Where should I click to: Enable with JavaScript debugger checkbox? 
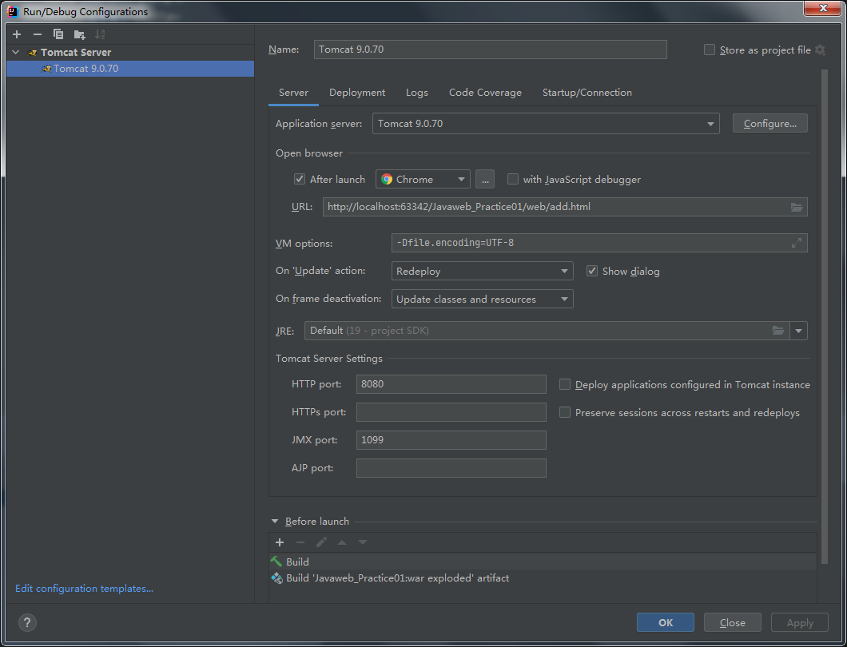513,179
